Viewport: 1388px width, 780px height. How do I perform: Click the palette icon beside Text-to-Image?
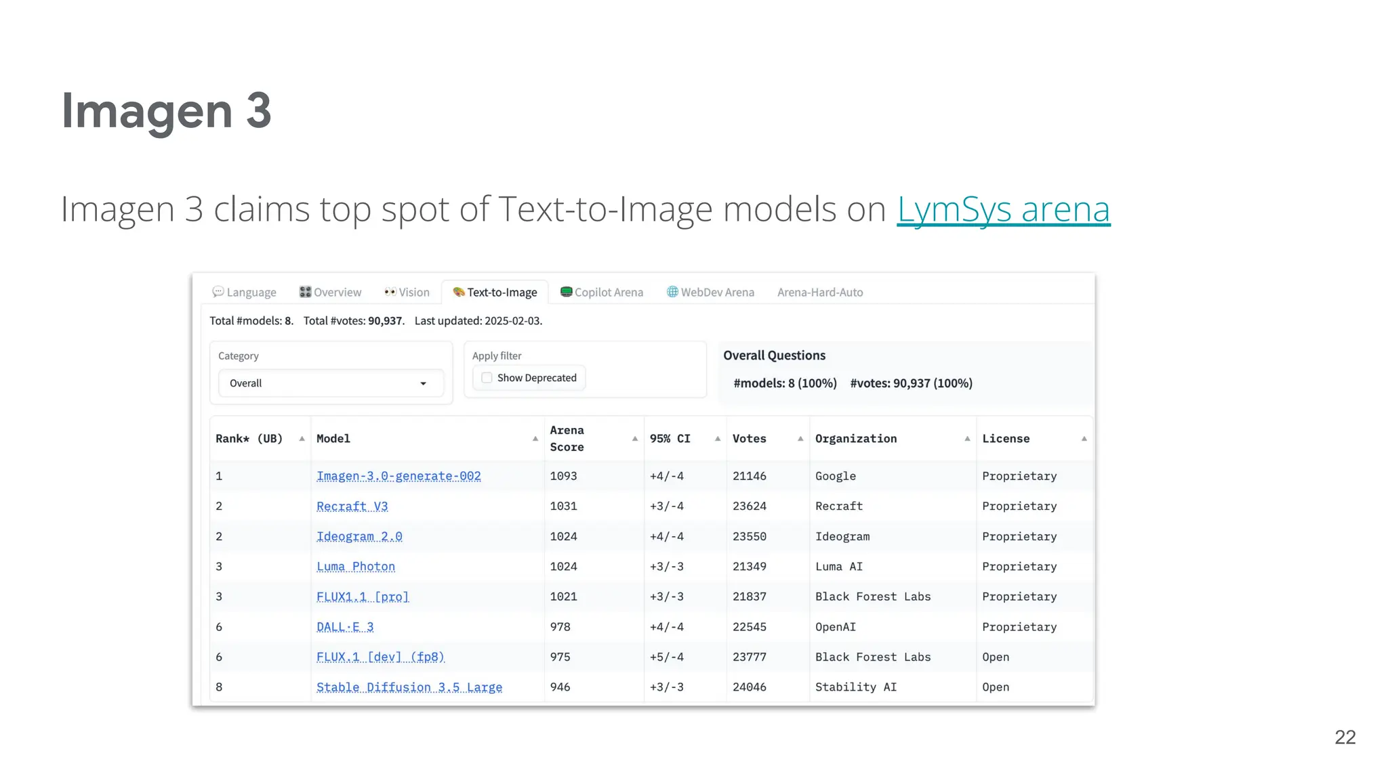point(458,292)
